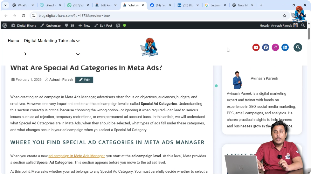Screen dimensions: 311x174
Task: Open the WordPress logo menu
Action: tap(5, 25)
